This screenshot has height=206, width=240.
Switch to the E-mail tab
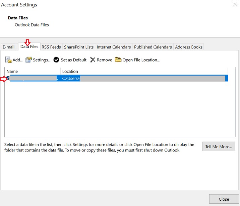(x=9, y=47)
